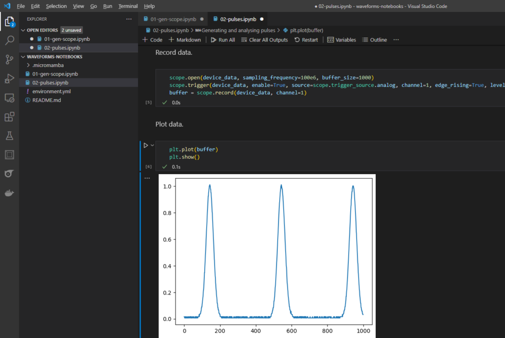Open the Run and Debug view
This screenshot has width=505, height=338.
10,79
